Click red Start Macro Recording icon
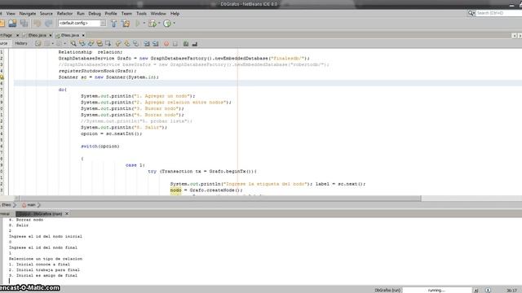This screenshot has height=293, width=522. pos(166,43)
